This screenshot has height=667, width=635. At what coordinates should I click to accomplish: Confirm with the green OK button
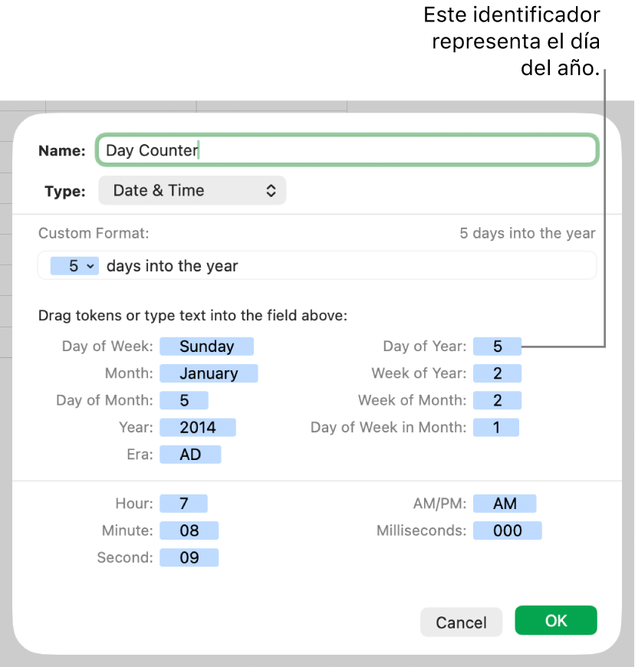coord(556,621)
